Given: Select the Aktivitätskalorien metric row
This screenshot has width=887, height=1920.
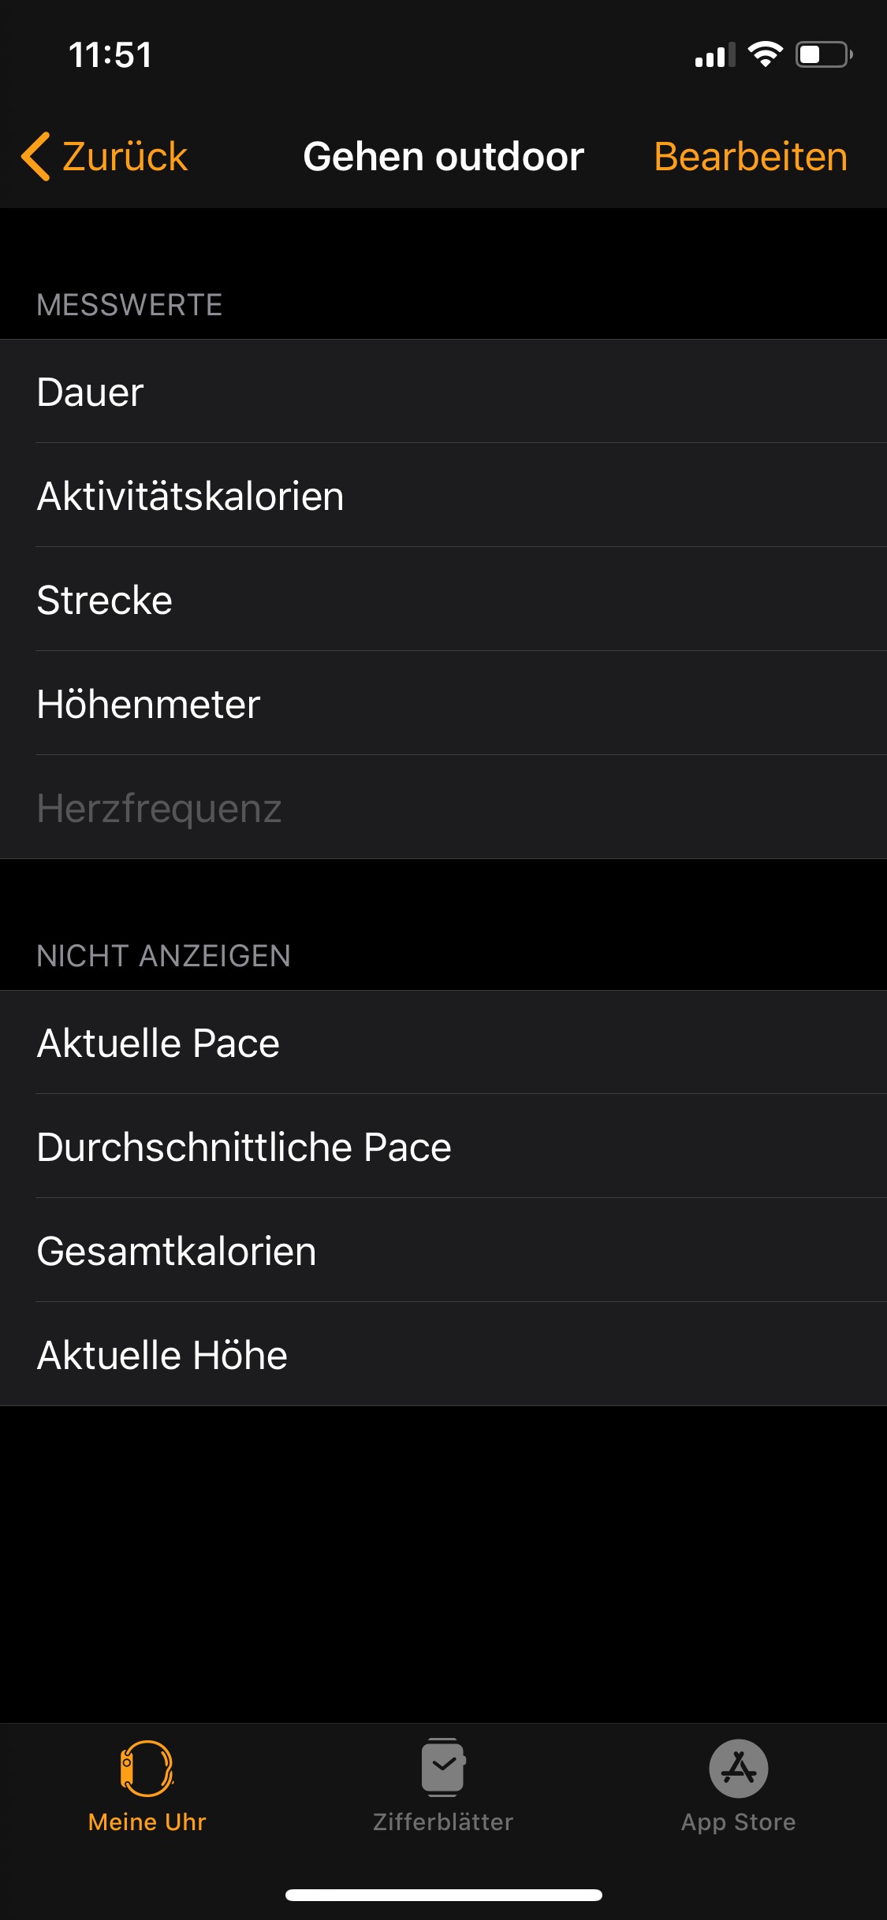Looking at the screenshot, I should (x=443, y=496).
